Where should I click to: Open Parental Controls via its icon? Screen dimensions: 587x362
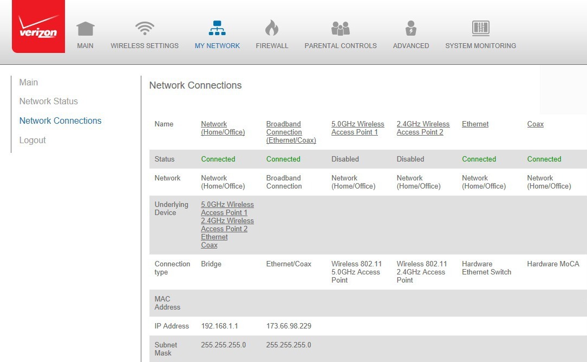pos(340,27)
